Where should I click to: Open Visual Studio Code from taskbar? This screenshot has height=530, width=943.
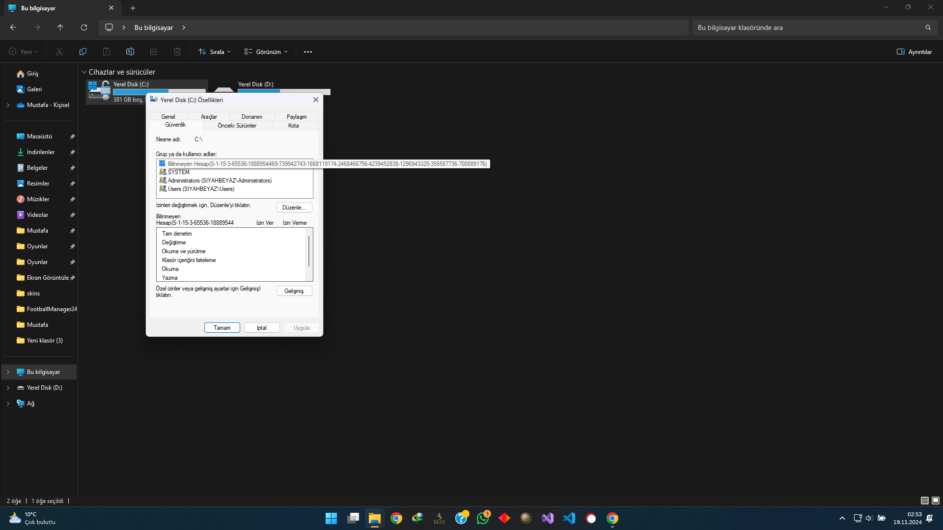click(569, 518)
